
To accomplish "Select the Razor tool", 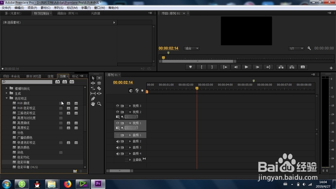I will click(x=99, y=88).
